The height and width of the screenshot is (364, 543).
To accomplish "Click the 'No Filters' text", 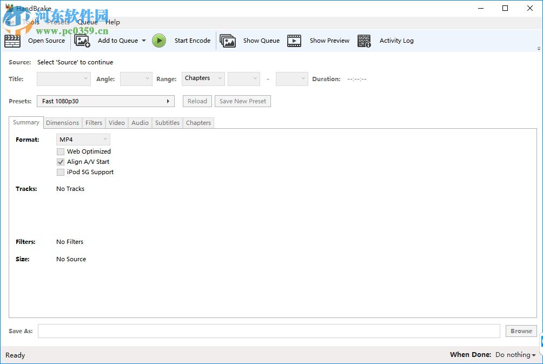I will [70, 242].
